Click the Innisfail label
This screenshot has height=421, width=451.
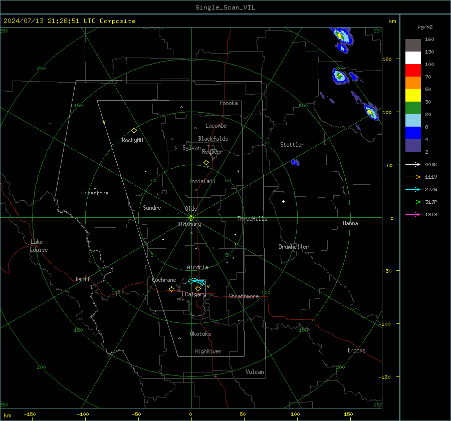pos(202,181)
